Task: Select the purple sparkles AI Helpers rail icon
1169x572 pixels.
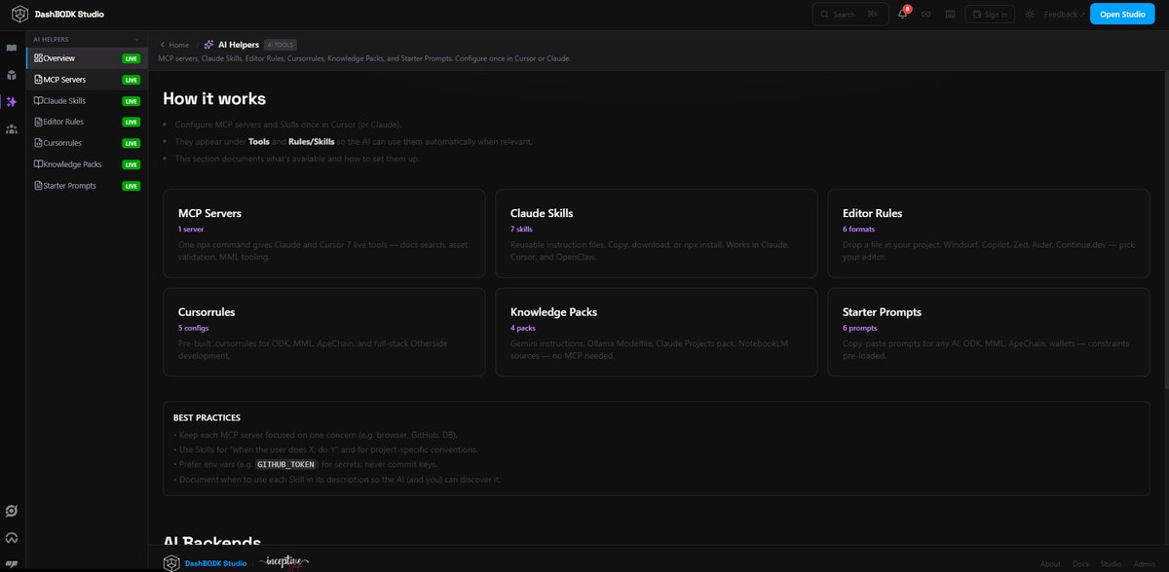Action: click(12, 101)
